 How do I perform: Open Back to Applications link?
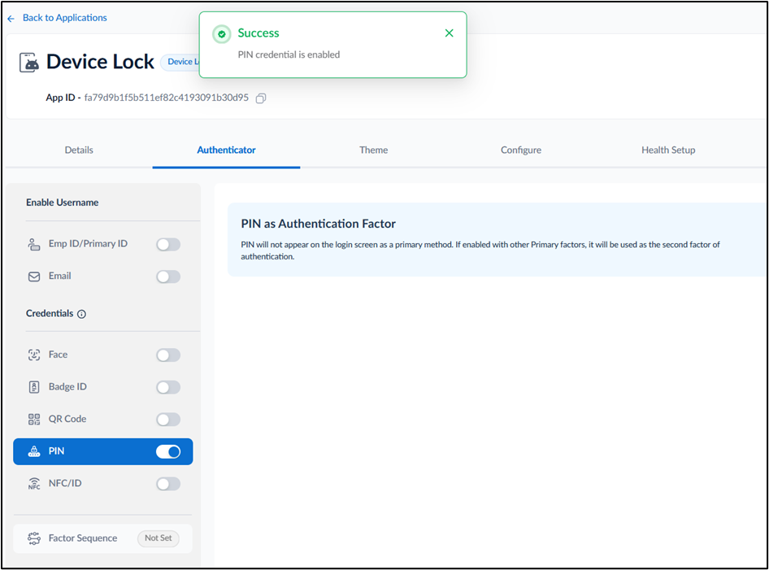click(x=65, y=18)
